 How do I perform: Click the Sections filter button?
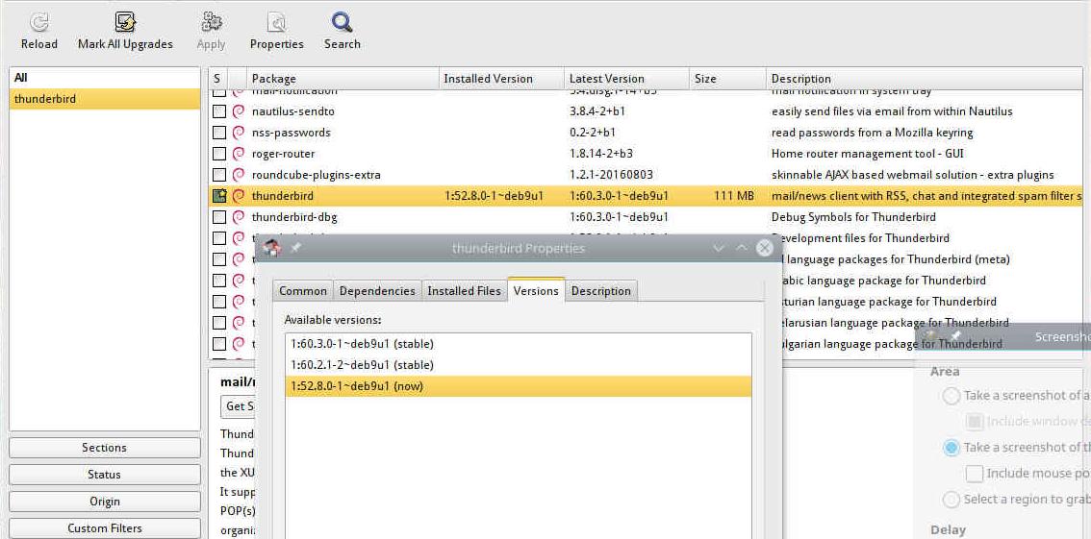click(x=104, y=448)
